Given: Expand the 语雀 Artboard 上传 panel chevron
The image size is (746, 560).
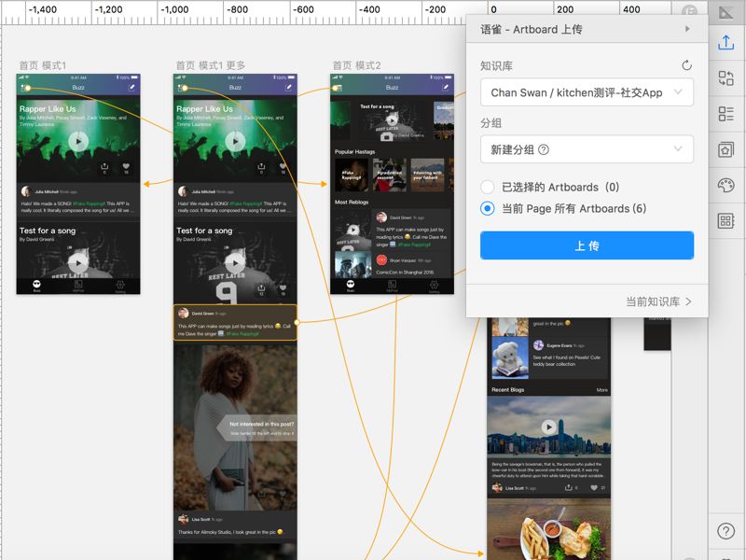Looking at the screenshot, I should (x=688, y=29).
